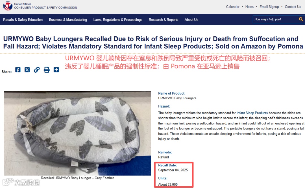Open the Recalls & Safety Education menu
This screenshot has height=188, width=305.
tap(23, 20)
